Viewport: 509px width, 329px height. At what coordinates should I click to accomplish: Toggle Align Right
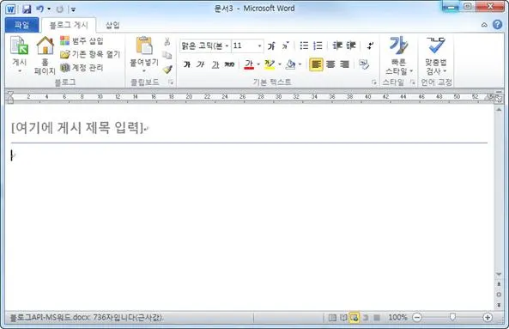click(x=344, y=64)
